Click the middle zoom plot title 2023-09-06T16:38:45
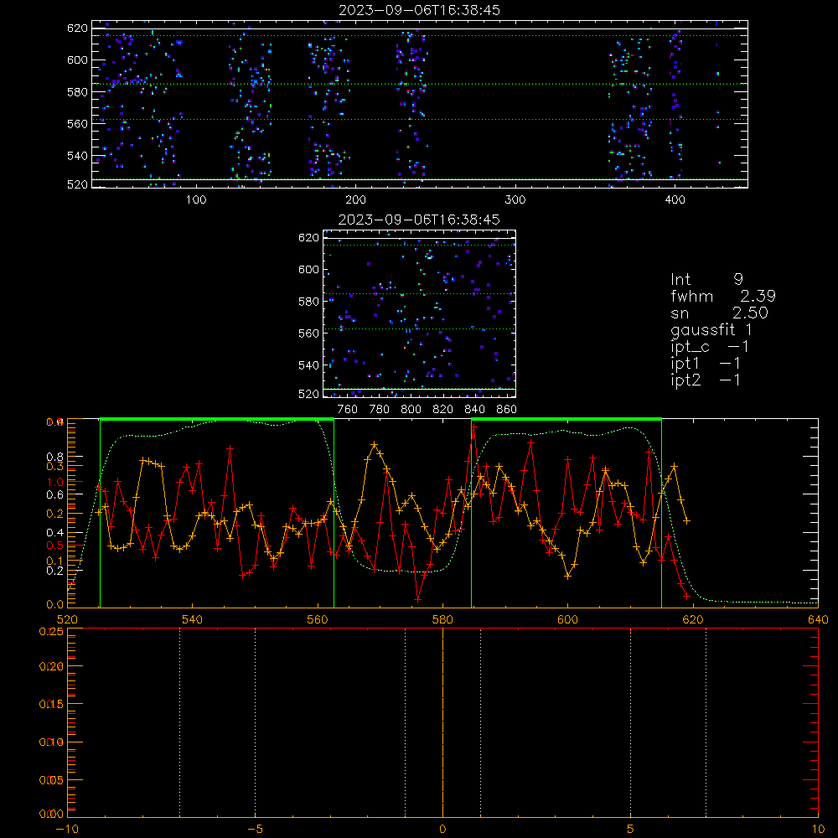Viewport: 838px width, 838px height. 419,220
